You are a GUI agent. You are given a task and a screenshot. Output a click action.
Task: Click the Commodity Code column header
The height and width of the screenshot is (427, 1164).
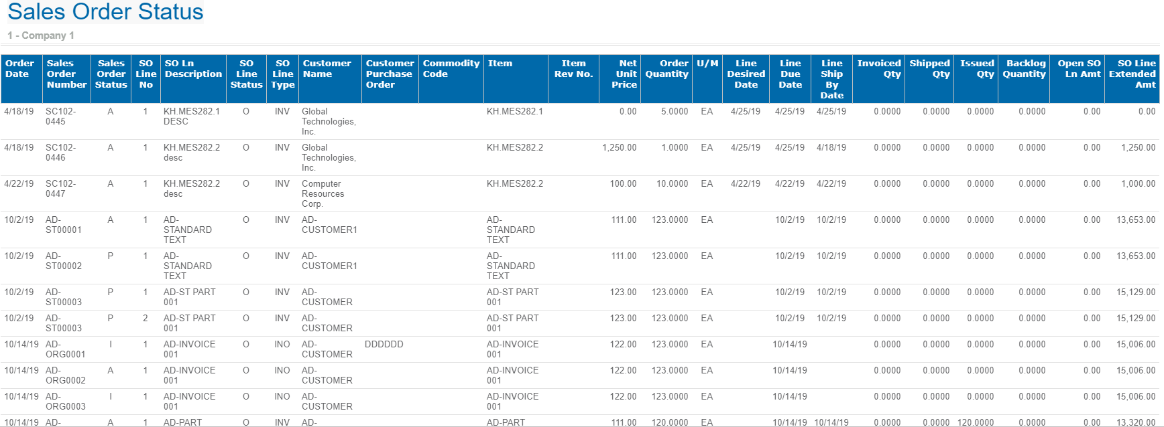tap(451, 69)
